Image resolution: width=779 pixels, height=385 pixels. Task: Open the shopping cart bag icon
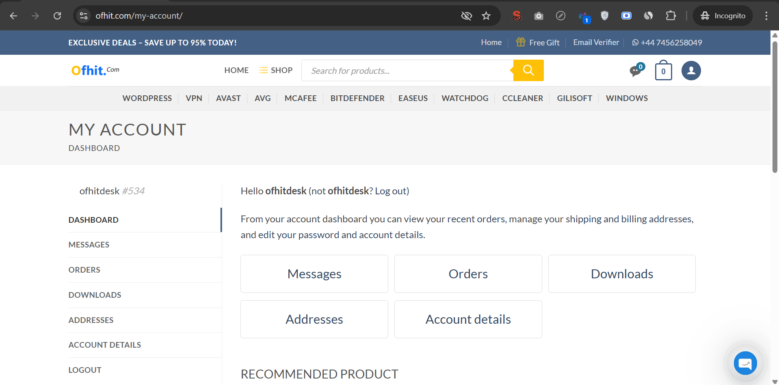click(663, 71)
